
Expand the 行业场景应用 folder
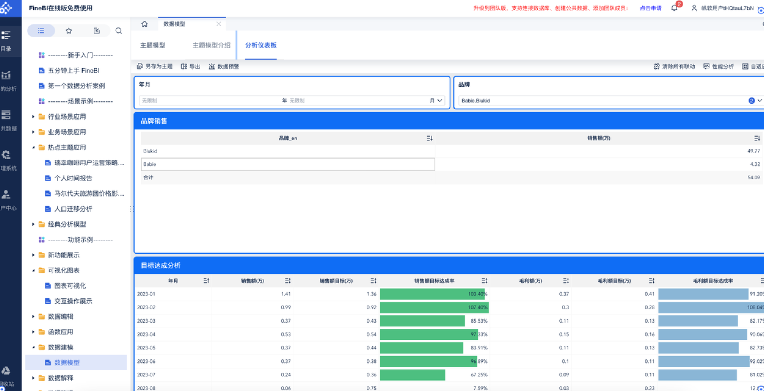(x=33, y=117)
